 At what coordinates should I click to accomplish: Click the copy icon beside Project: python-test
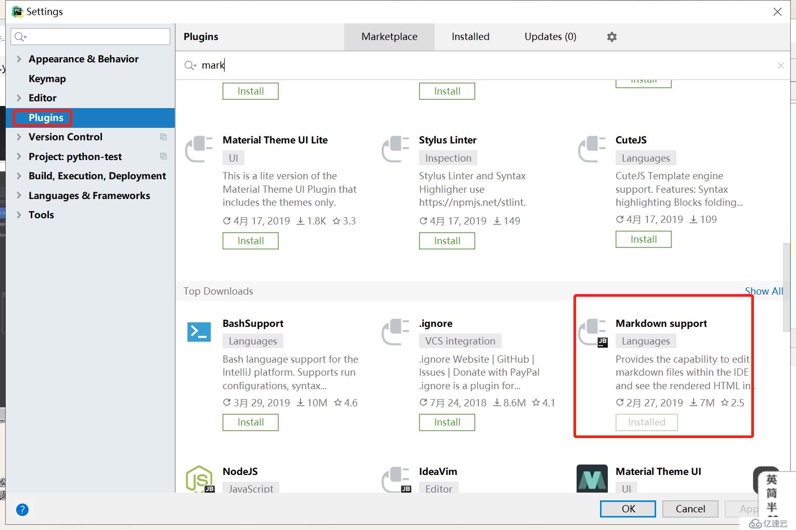coord(163,156)
